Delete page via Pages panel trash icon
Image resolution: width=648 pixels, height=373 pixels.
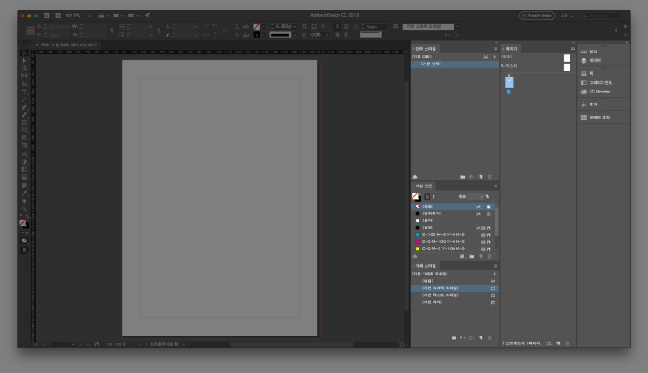(567, 343)
